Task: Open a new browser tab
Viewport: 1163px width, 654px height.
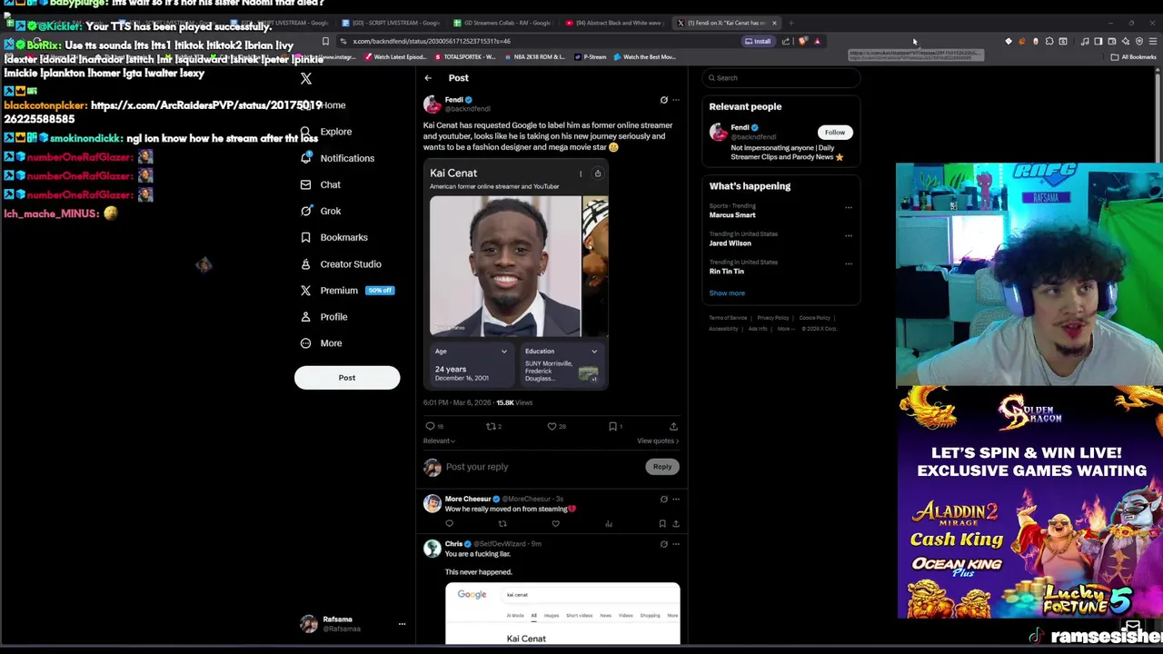Action: [791, 23]
